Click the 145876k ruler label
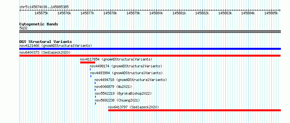 click(x=65, y=13)
